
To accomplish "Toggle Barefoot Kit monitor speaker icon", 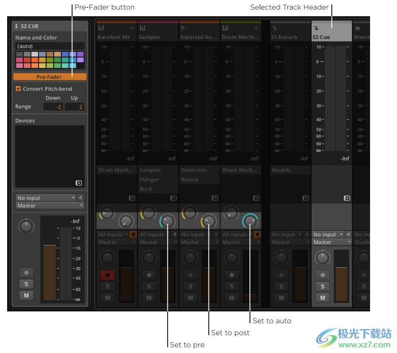I will [133, 235].
